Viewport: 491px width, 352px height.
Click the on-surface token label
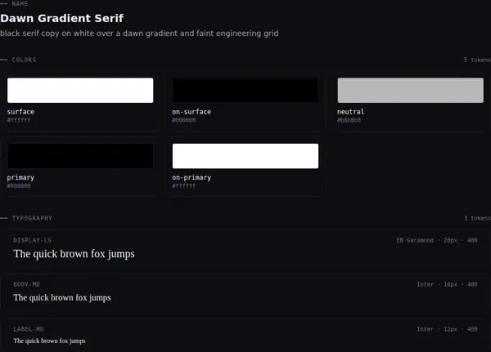(x=191, y=112)
